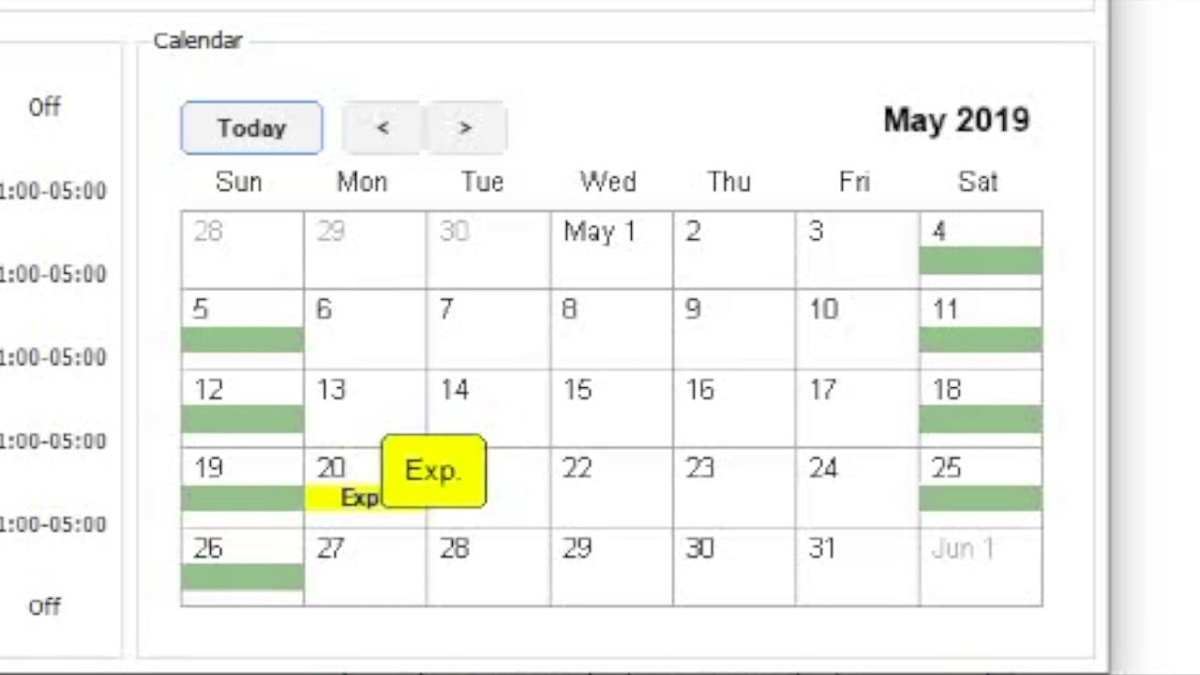Click green bar on Sunday May 5
The height and width of the screenshot is (675, 1200).
(x=243, y=339)
